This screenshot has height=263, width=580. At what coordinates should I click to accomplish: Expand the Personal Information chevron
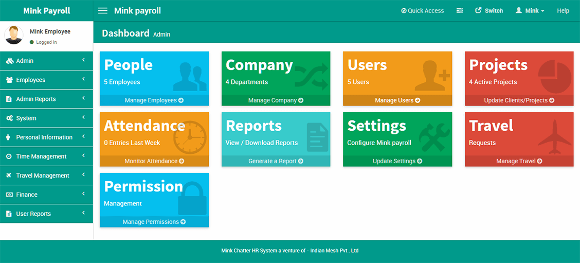click(84, 137)
